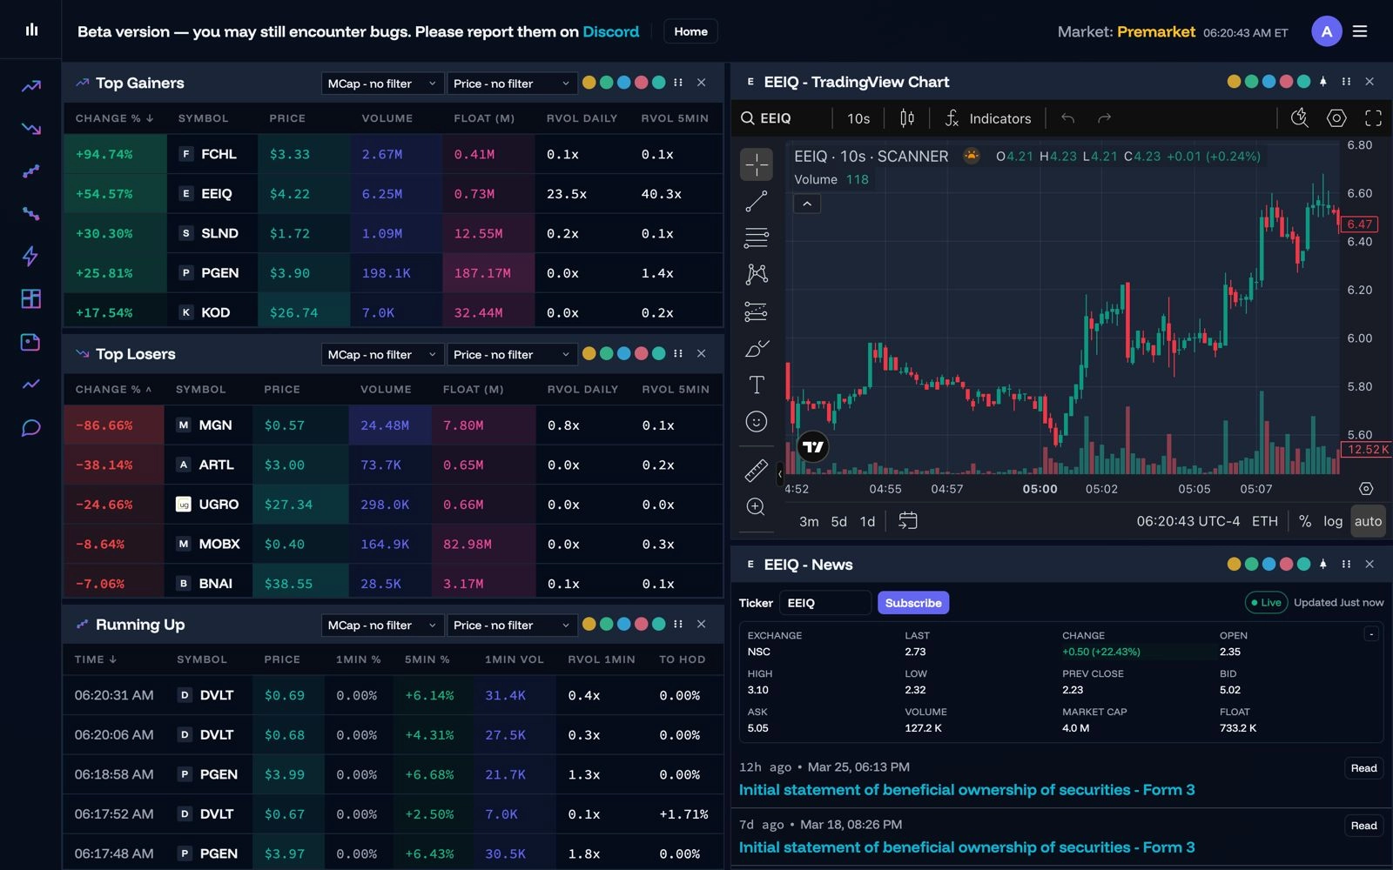Select the text annotation tool
This screenshot has height=870, width=1393.
[x=756, y=385]
